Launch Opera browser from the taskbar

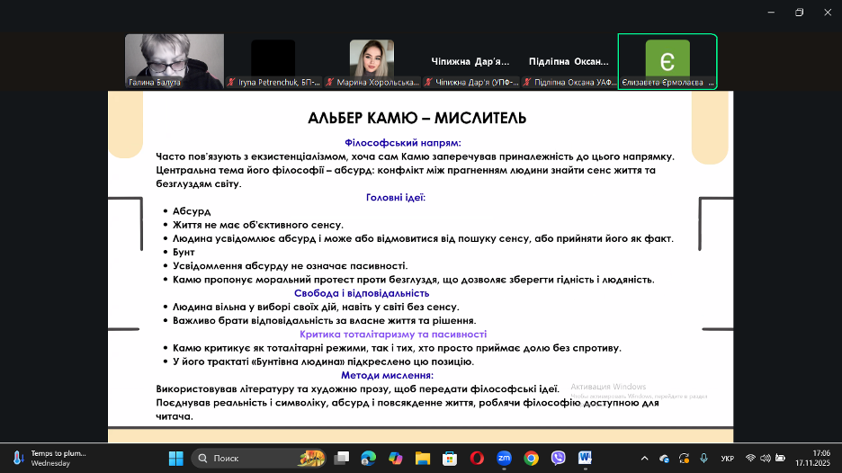point(477,458)
